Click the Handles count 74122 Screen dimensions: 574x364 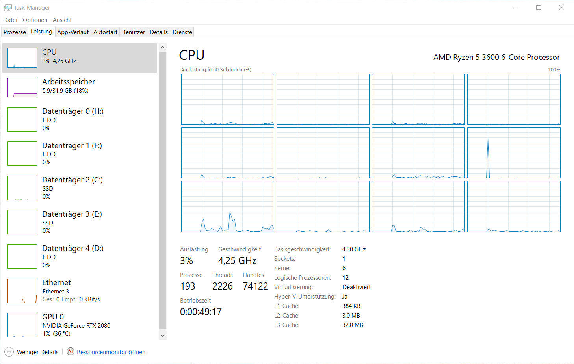click(x=255, y=286)
